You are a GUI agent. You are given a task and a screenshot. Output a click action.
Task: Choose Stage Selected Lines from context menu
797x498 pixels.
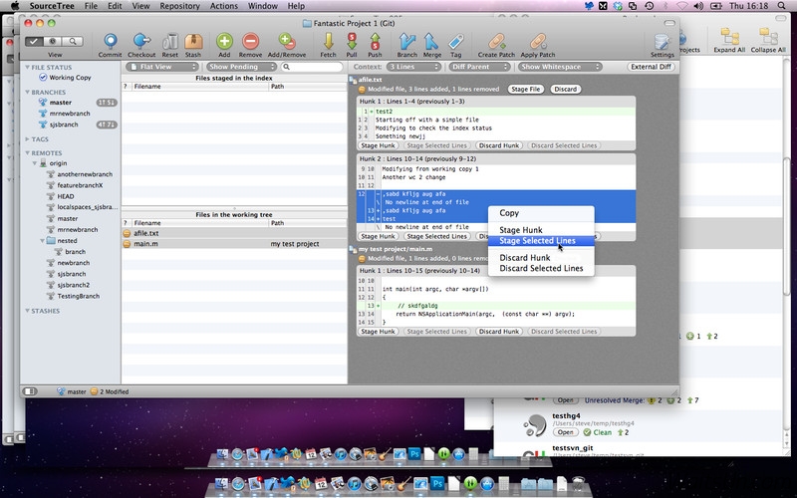coord(536,241)
